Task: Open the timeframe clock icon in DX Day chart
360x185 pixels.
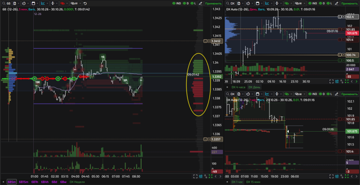Action: (247, 3)
